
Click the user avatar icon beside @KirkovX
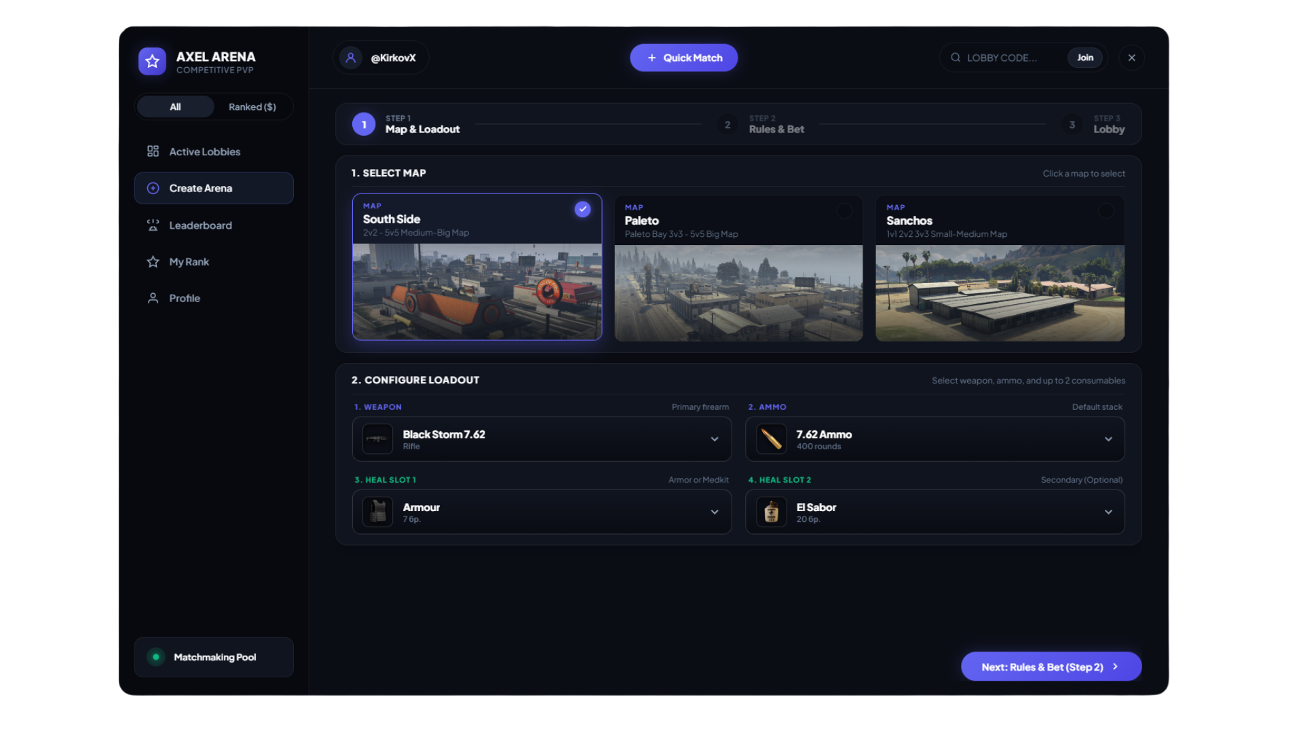point(351,58)
